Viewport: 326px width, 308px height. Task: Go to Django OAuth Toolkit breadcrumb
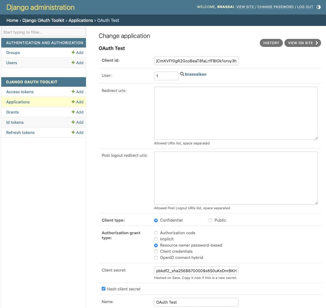(x=43, y=20)
